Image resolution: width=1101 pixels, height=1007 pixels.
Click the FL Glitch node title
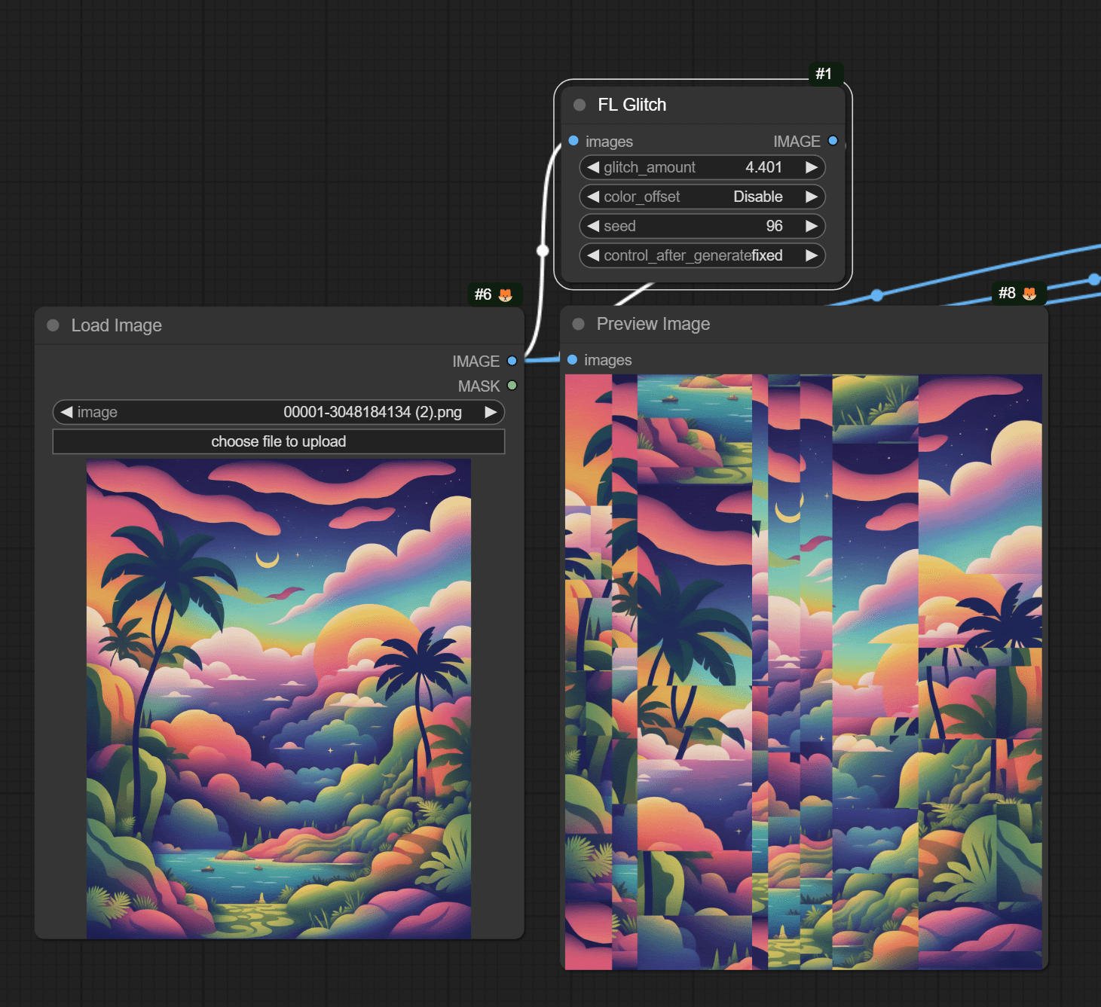[632, 105]
